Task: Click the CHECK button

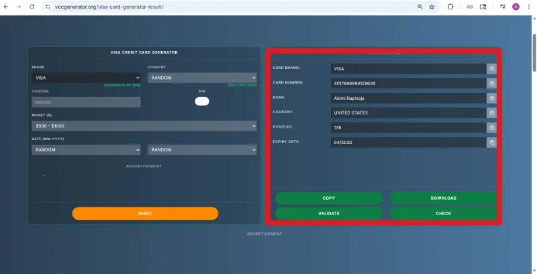Action: click(443, 214)
